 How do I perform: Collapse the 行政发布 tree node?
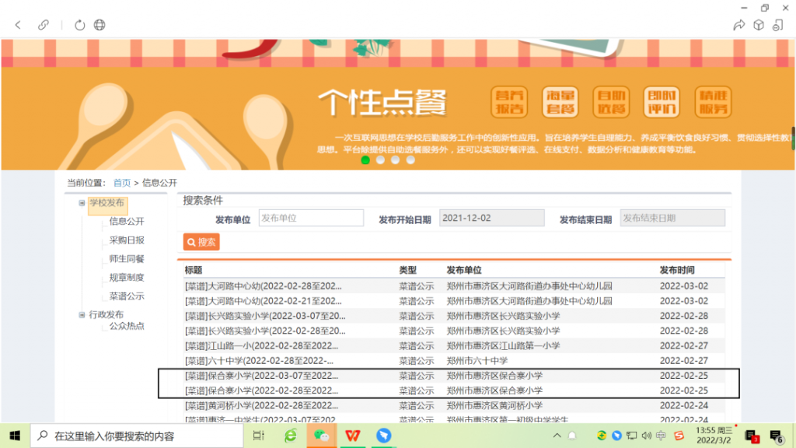tap(82, 315)
